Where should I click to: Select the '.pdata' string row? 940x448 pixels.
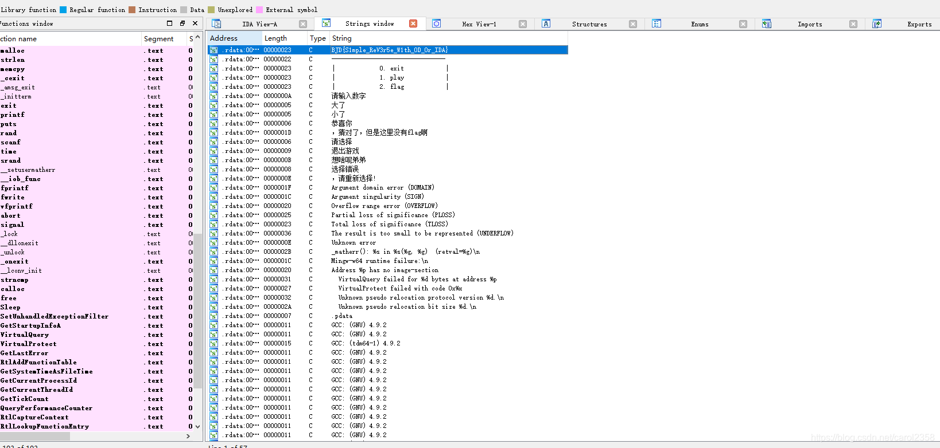[x=387, y=316]
